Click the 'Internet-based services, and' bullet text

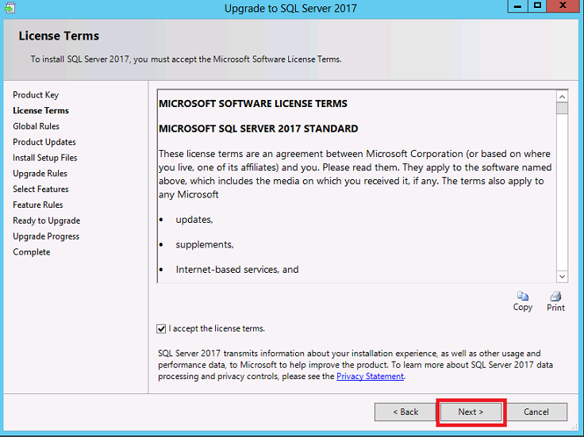tap(237, 270)
